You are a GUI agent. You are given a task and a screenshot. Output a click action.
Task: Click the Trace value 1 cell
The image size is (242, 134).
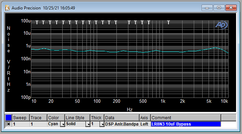[38, 124]
